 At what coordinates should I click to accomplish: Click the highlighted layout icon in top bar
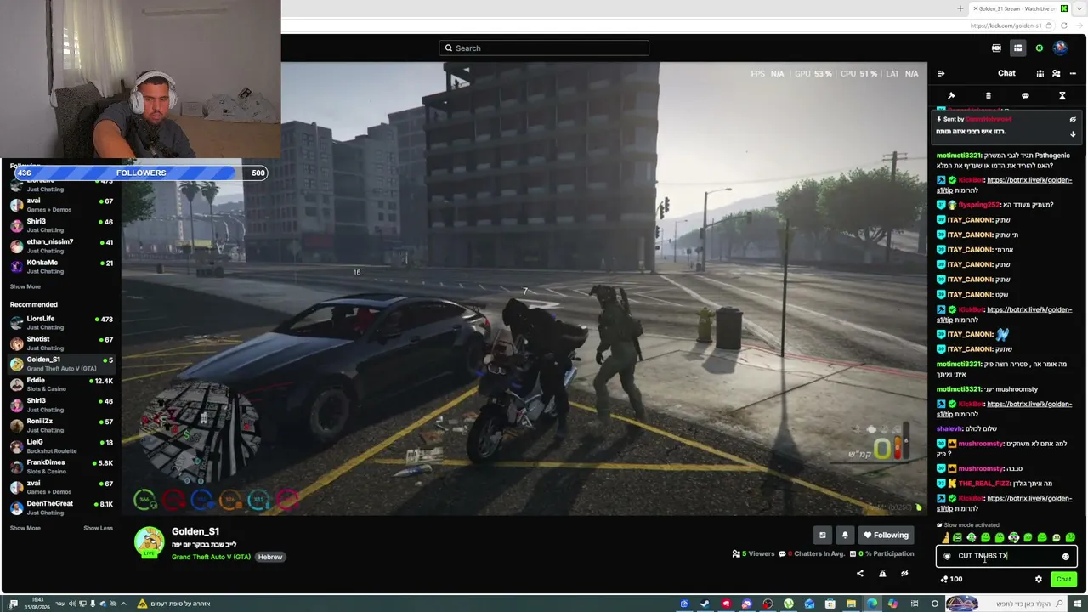pyautogui.click(x=1017, y=48)
